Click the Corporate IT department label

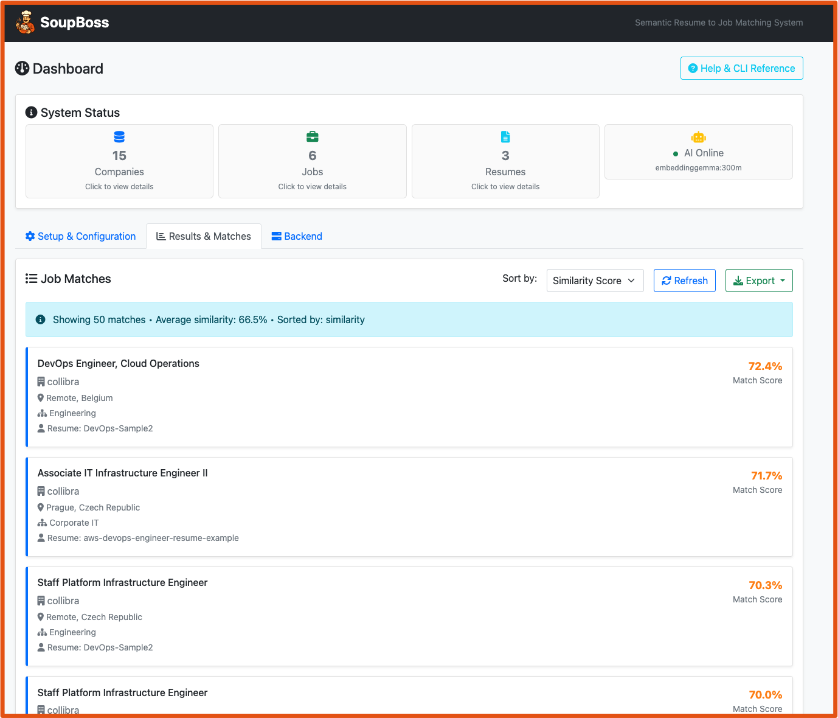coord(74,523)
